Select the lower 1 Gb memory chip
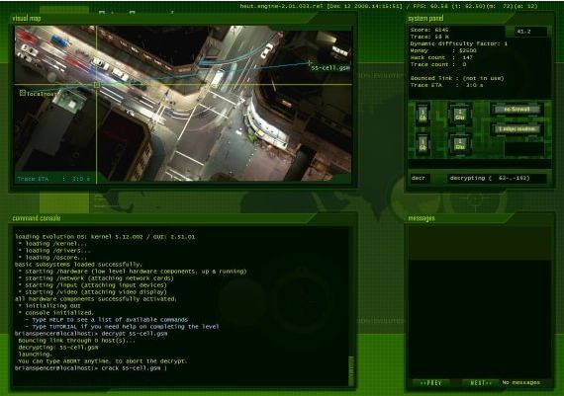 (423, 145)
